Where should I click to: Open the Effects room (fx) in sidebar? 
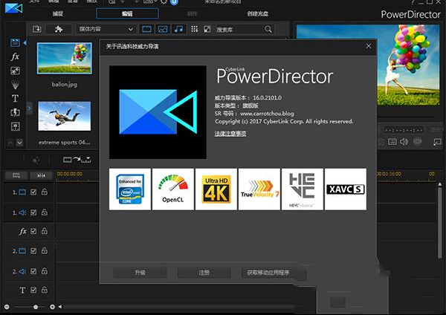click(15, 56)
